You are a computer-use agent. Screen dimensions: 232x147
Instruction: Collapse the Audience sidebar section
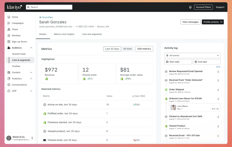(31, 48)
